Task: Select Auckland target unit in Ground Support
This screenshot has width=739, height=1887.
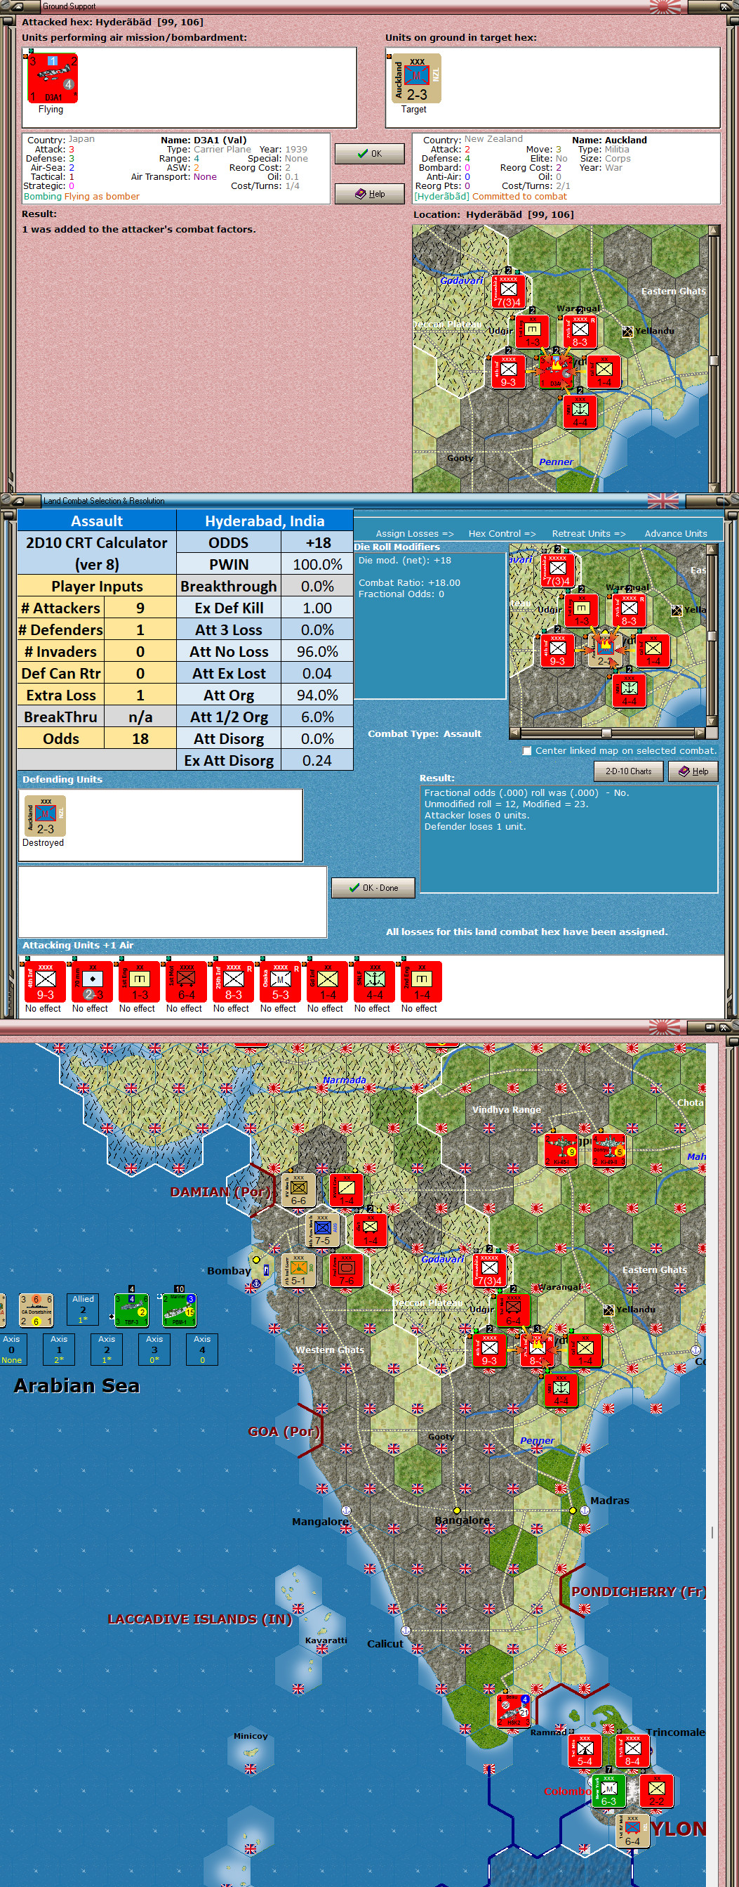Action: (417, 78)
